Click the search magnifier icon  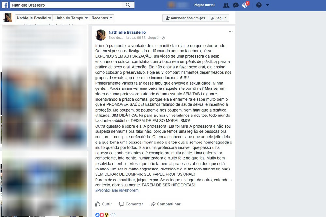pos(128,5)
